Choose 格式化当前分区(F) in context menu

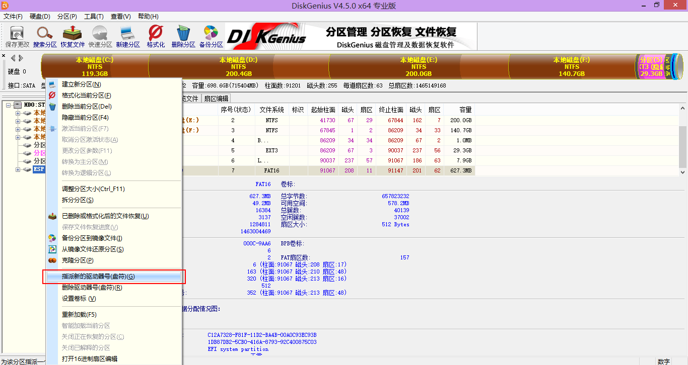pyautogui.click(x=114, y=96)
